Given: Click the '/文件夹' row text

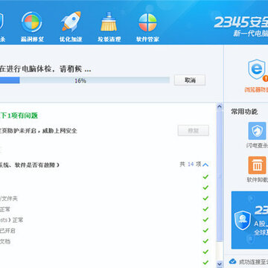Looking at the screenshot, I should click(9, 199).
